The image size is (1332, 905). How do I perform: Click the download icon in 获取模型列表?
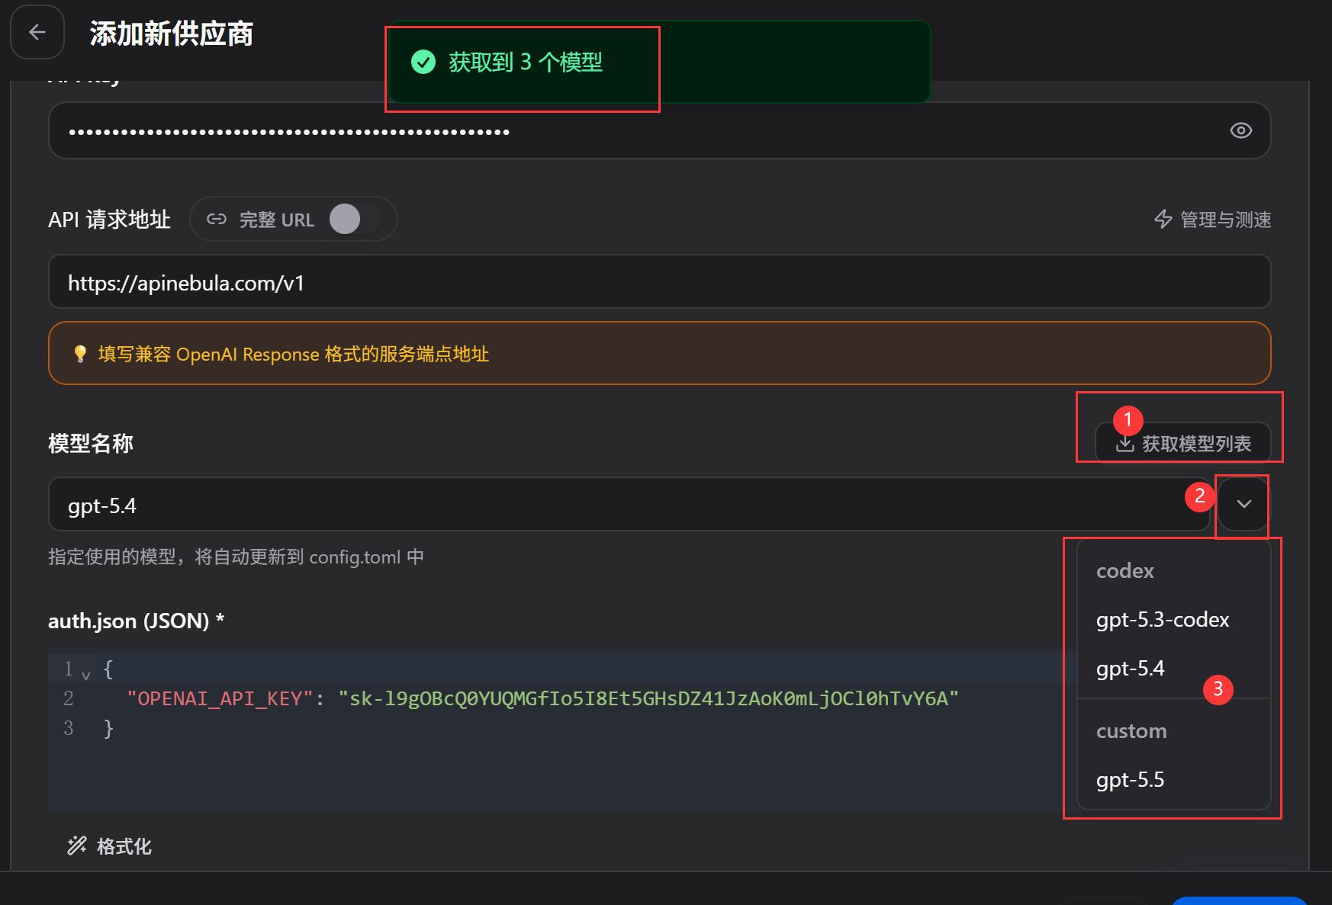click(x=1124, y=443)
